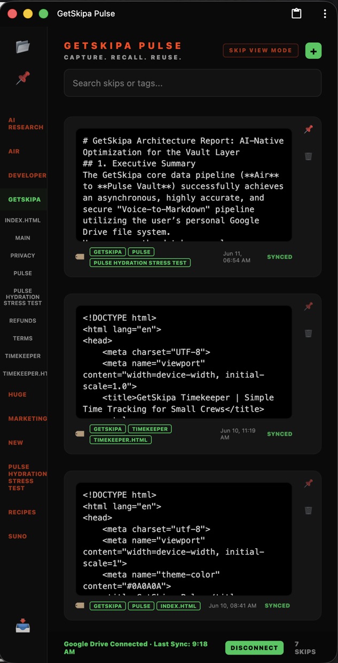Open the HUGE category

[17, 394]
